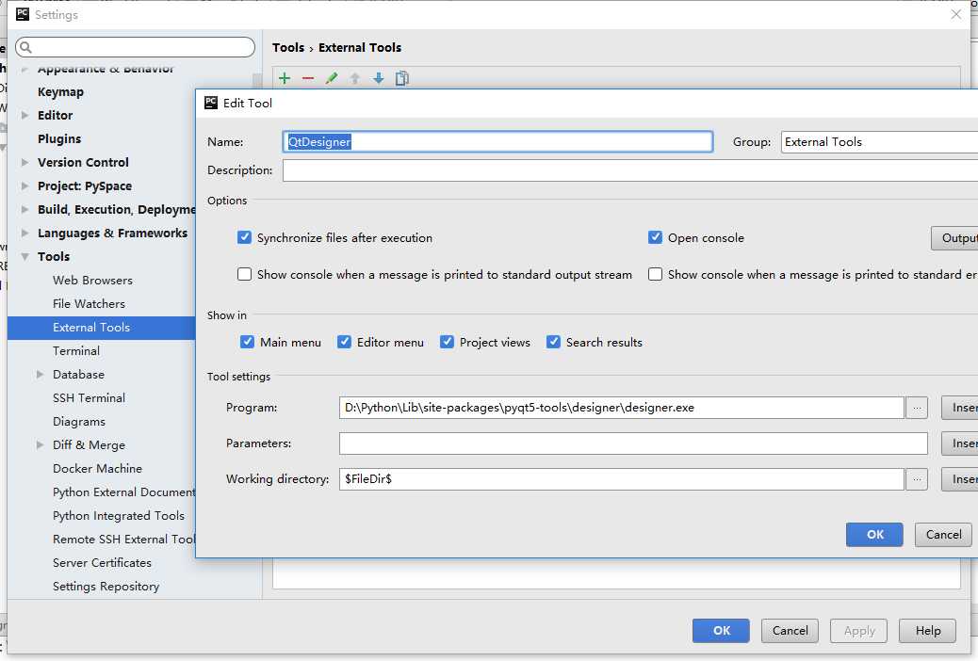Expand the Project: PySpace node

pyautogui.click(x=24, y=185)
